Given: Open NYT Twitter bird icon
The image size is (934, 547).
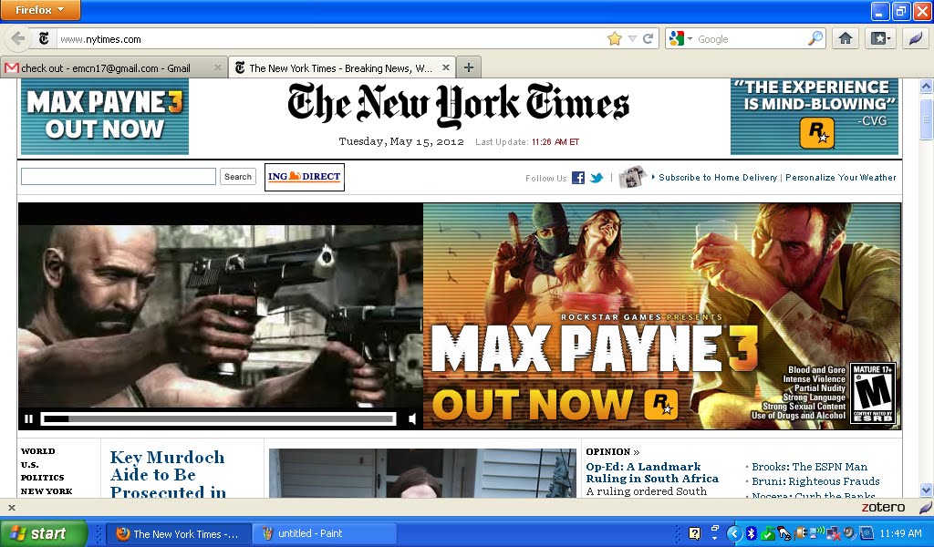Looking at the screenshot, I should (x=597, y=178).
